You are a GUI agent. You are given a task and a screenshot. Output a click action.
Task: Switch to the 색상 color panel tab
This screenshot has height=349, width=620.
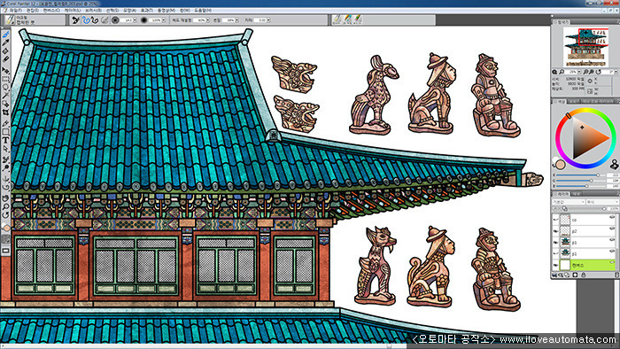click(561, 102)
